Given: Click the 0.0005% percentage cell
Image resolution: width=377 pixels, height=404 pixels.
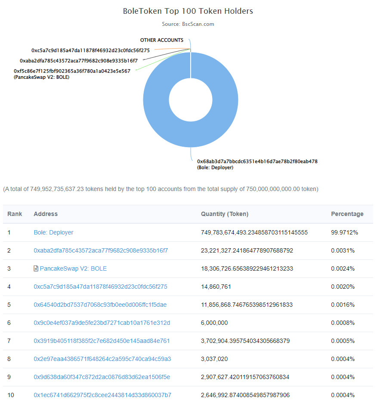Looking at the screenshot, I should [x=343, y=341].
